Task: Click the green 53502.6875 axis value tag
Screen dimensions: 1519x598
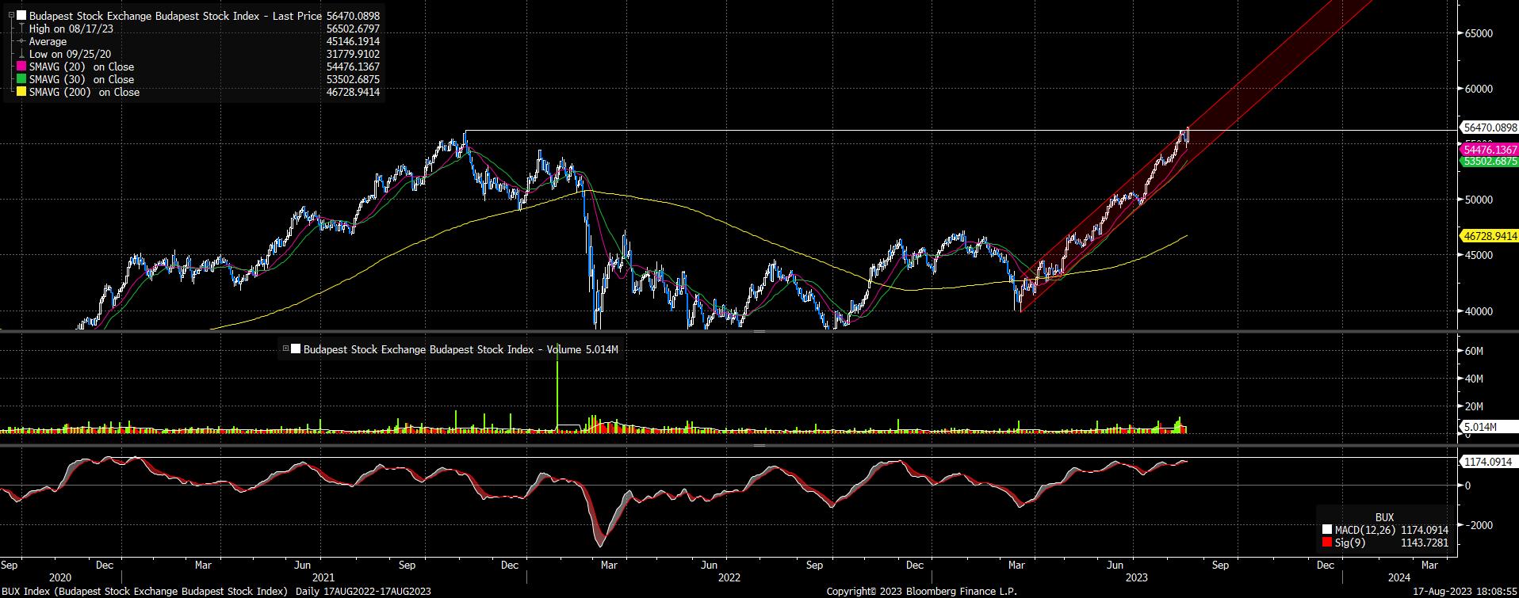Action: pos(1489,162)
